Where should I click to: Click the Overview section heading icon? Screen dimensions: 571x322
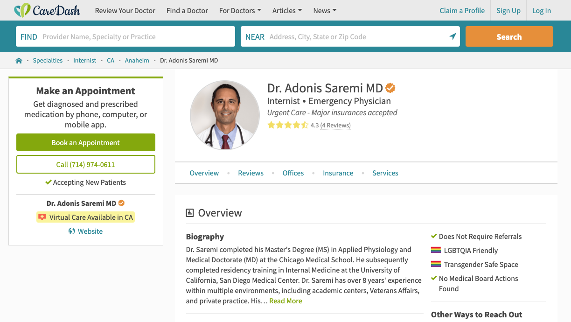[x=190, y=213]
